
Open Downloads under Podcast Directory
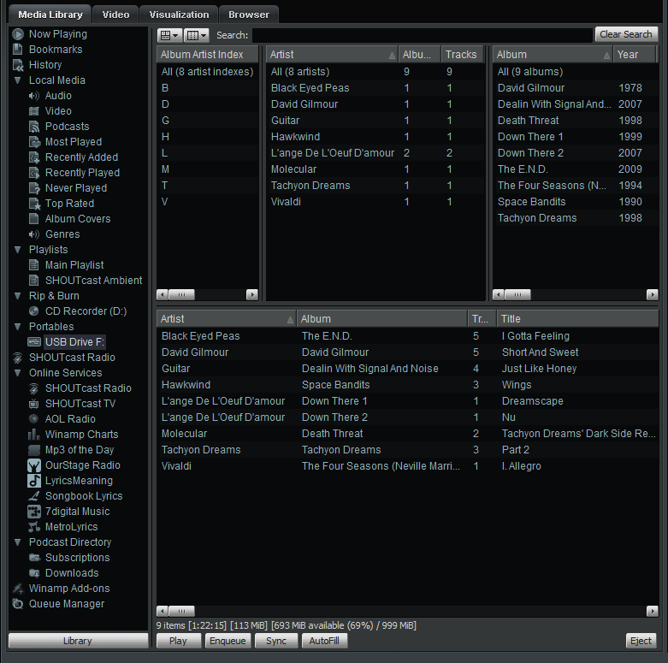point(72,573)
